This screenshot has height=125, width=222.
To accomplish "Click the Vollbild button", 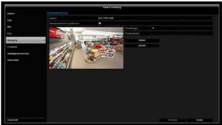I will pyautogui.click(x=142, y=40).
